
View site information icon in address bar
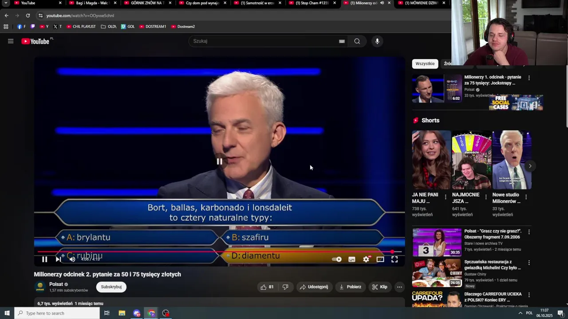coord(40,16)
